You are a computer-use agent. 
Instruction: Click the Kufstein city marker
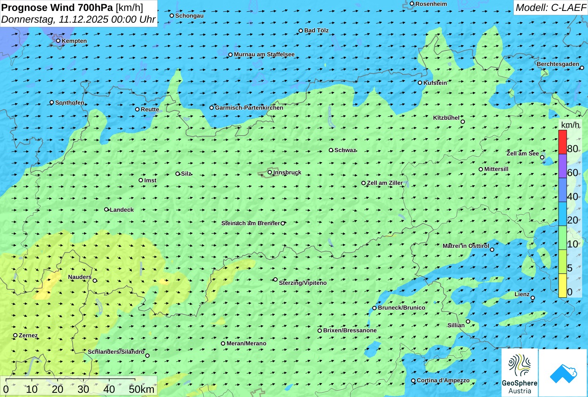point(420,83)
